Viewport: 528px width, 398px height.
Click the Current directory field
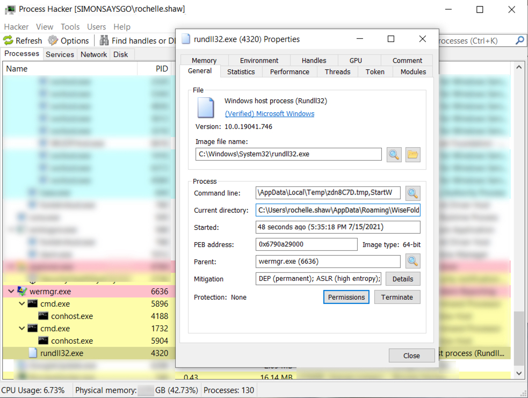click(x=338, y=210)
